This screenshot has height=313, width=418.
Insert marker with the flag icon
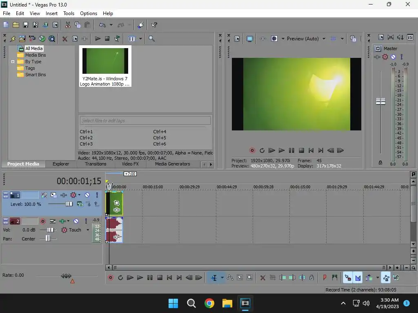click(325, 278)
